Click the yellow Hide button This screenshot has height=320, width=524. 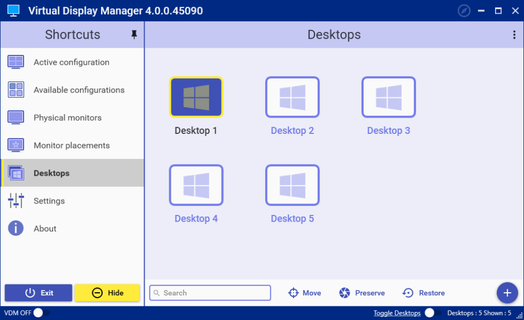point(107,293)
